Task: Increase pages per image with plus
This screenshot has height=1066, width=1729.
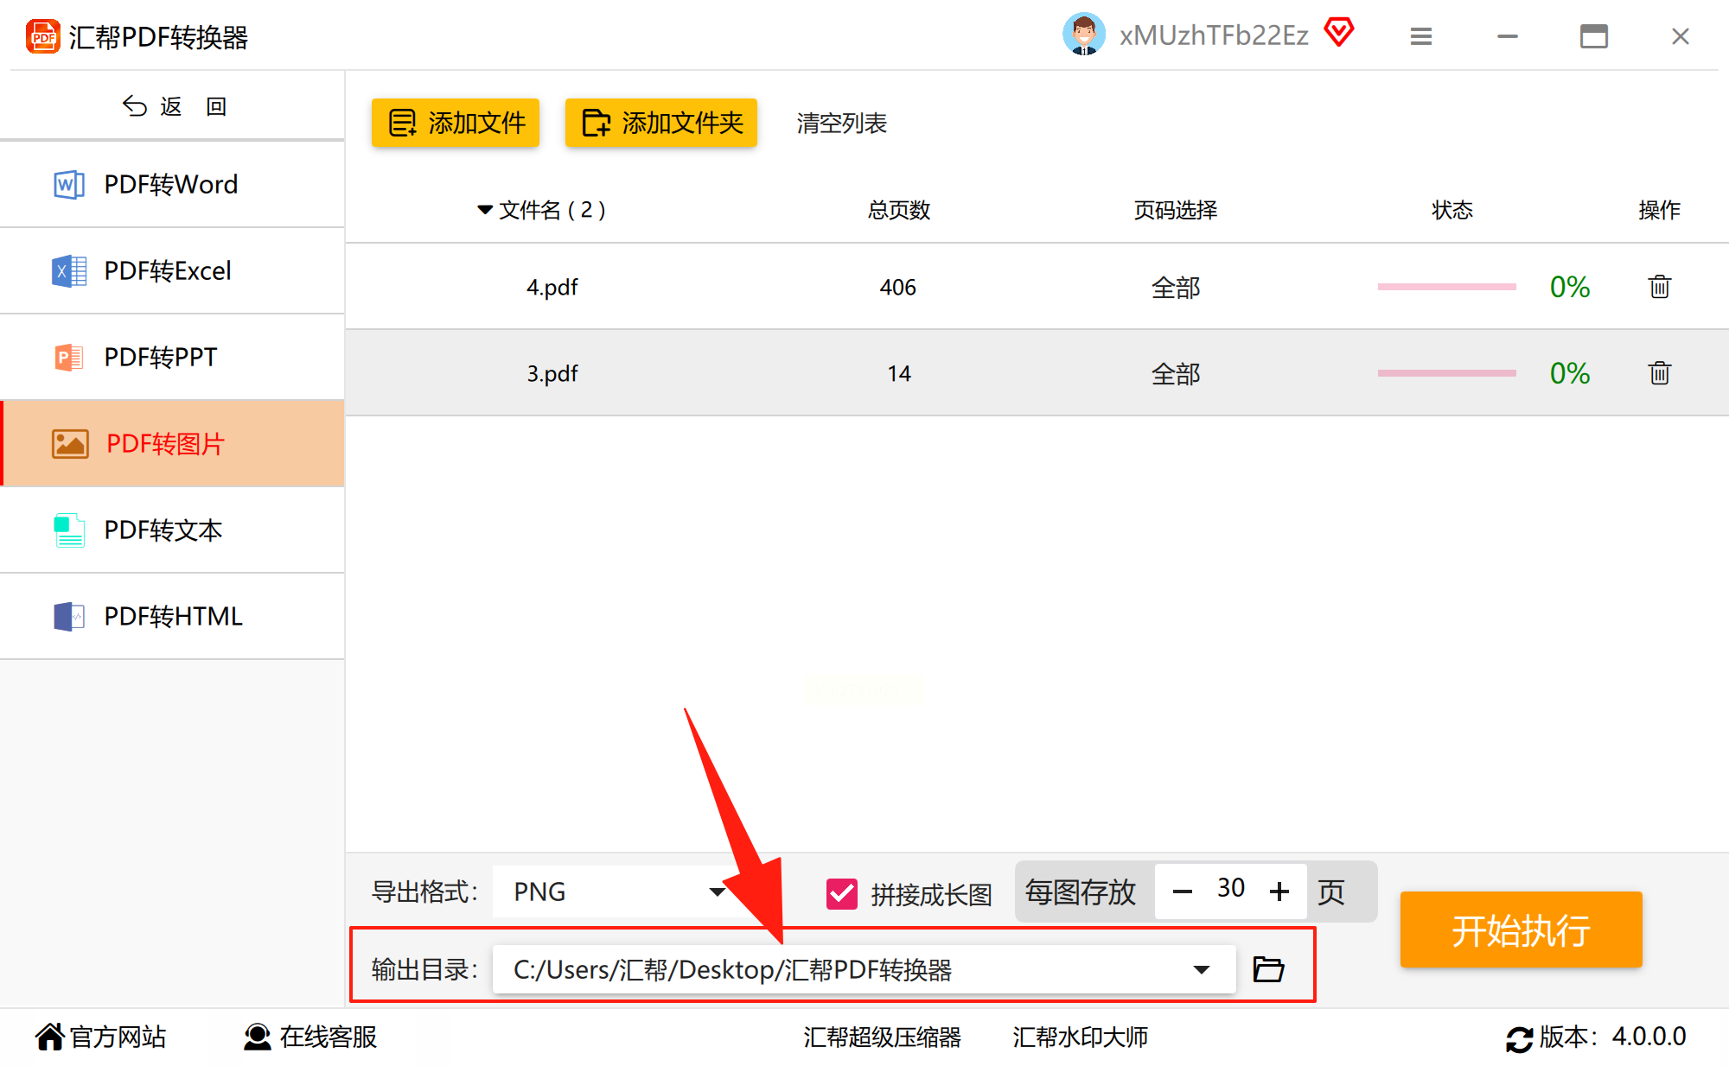Action: pos(1279,892)
